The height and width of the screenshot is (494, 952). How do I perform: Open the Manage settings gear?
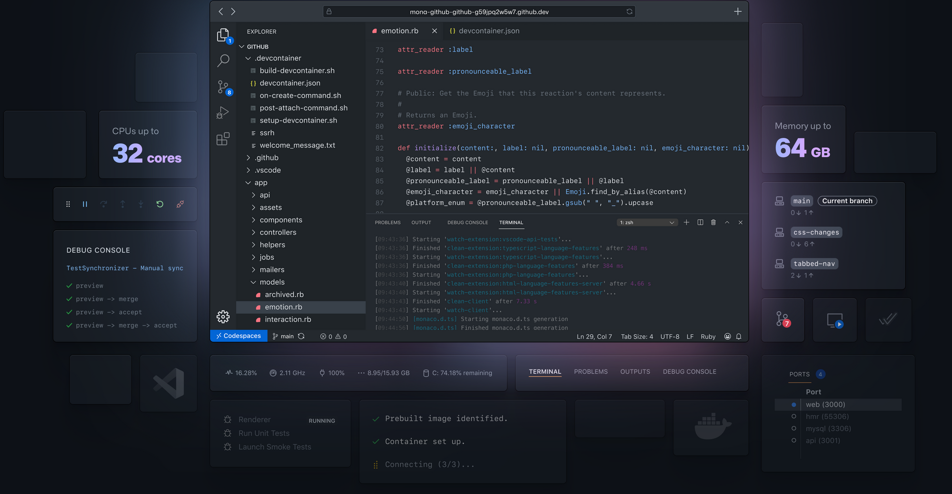[x=223, y=317]
